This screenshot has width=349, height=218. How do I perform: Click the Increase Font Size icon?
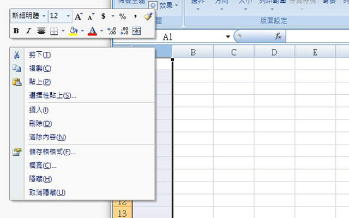(x=79, y=17)
